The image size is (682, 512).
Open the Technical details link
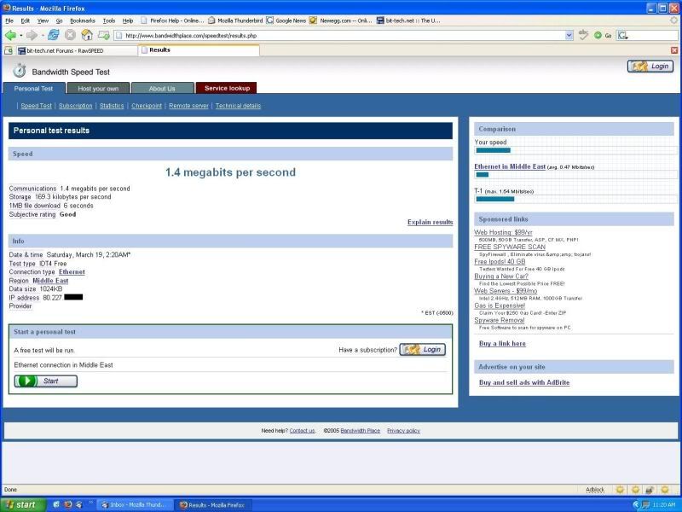coord(238,106)
